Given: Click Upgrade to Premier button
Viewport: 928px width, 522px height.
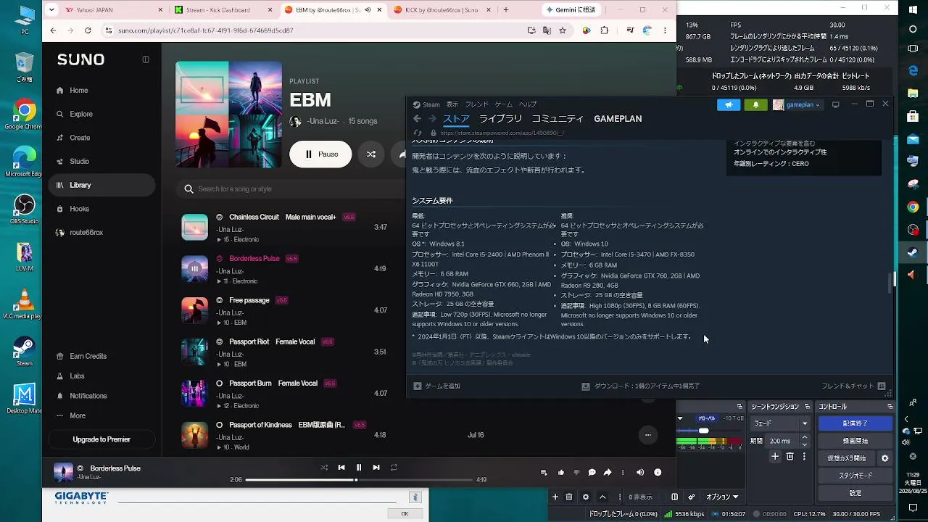Looking at the screenshot, I should tap(101, 439).
